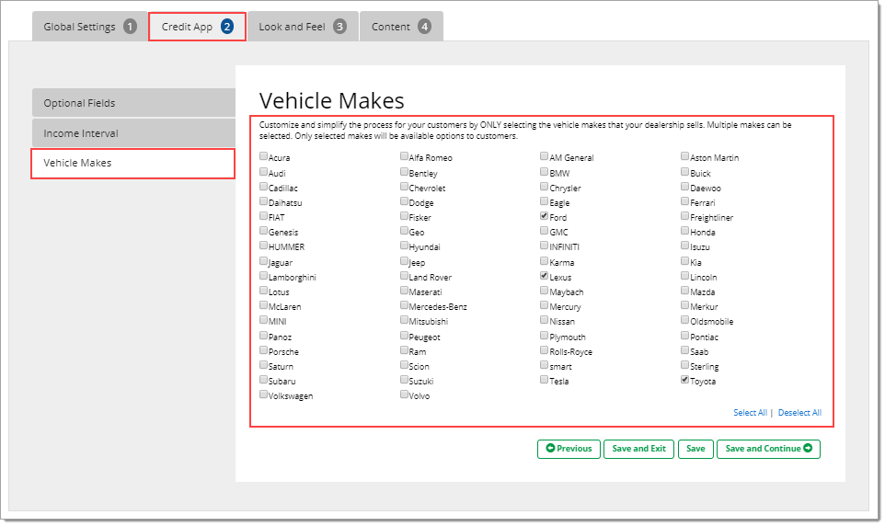The width and height of the screenshot is (885, 526).
Task: Tick the Ferrari checkbox
Action: click(x=684, y=200)
